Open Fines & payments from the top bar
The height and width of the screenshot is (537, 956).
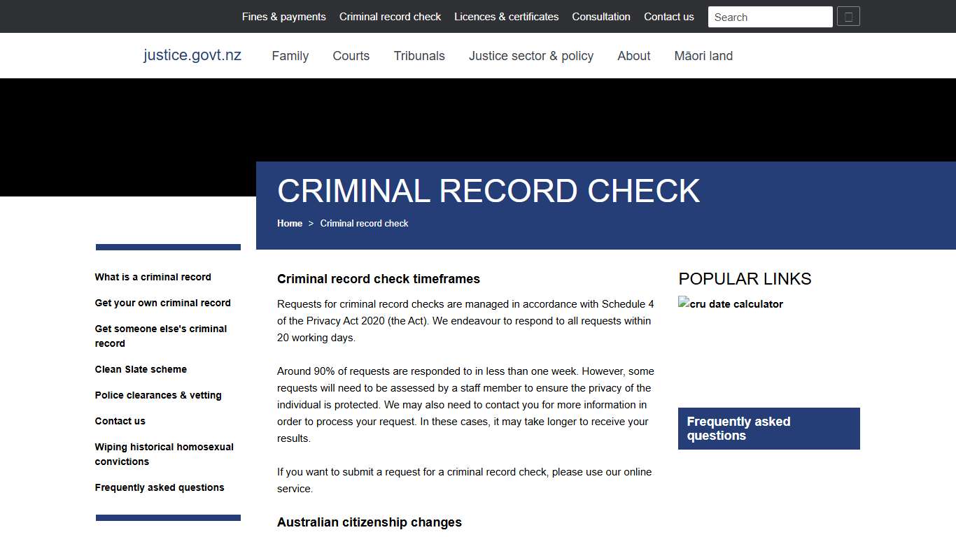[x=283, y=16]
